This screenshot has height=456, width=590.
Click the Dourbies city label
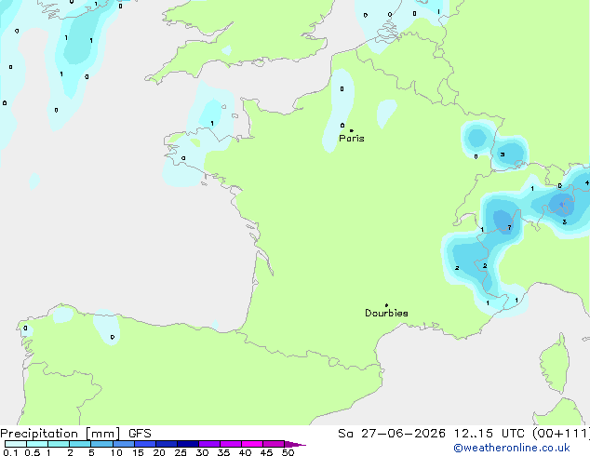(x=386, y=313)
